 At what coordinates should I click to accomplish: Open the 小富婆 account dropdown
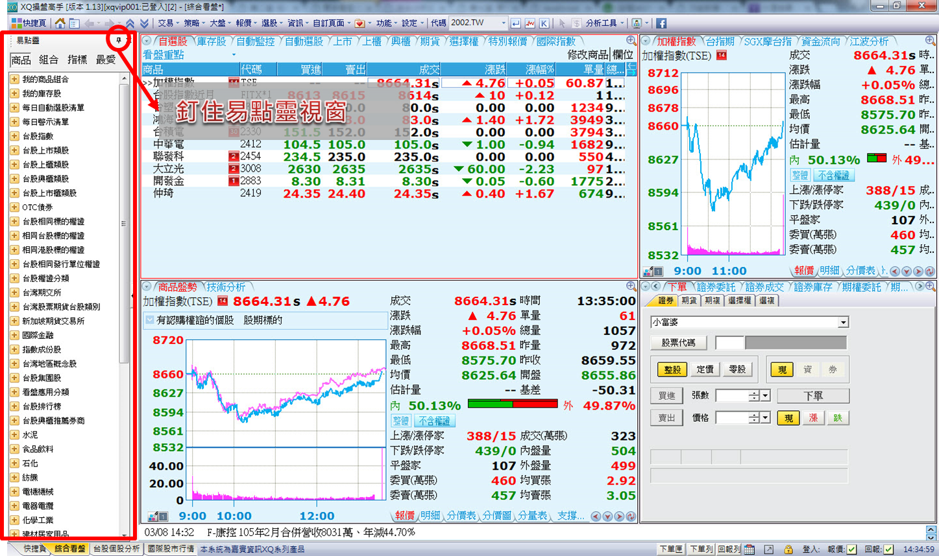coord(843,322)
